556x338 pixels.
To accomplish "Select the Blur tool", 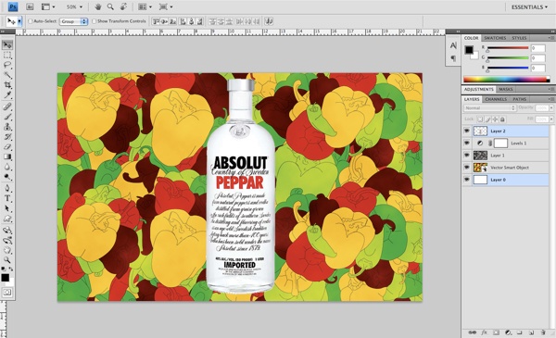I will point(7,167).
